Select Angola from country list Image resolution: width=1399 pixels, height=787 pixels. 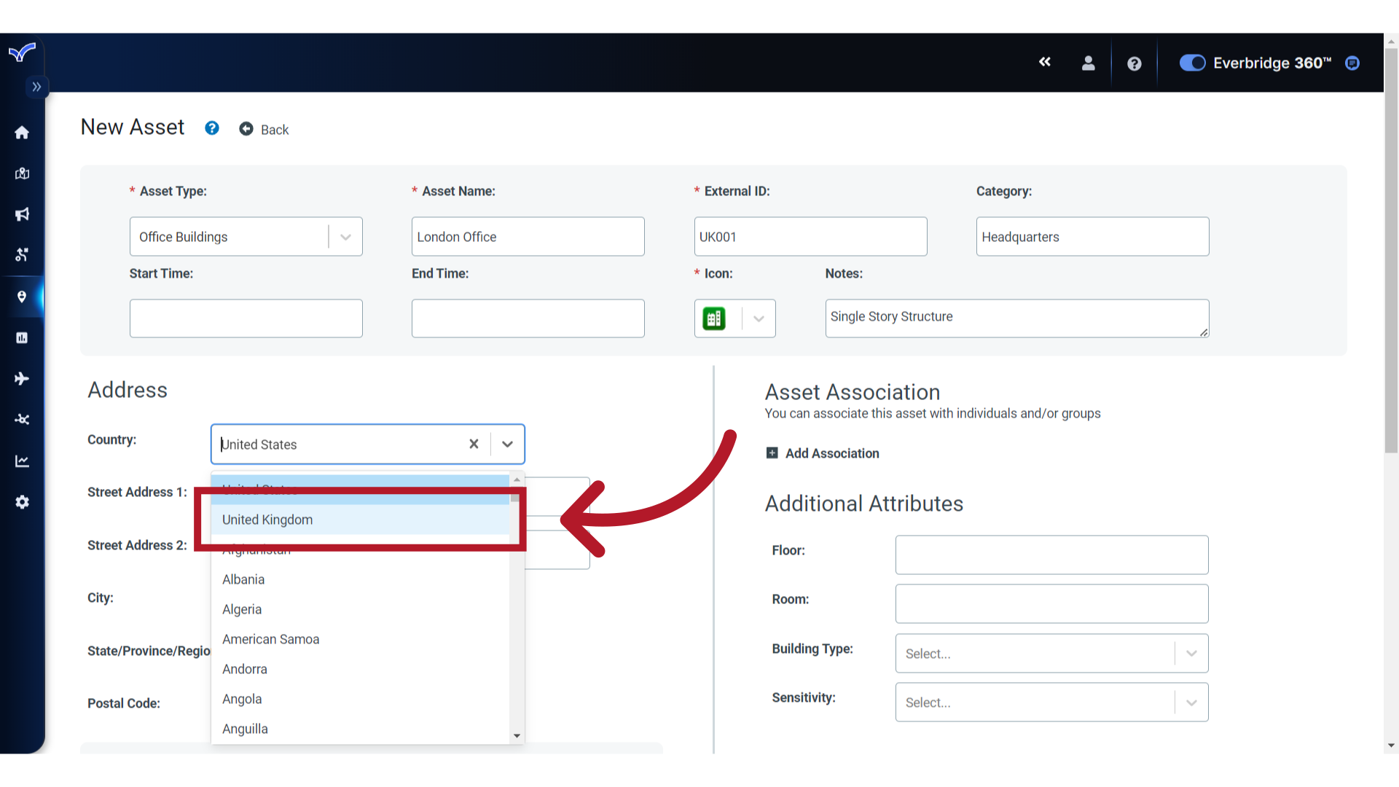click(x=361, y=699)
